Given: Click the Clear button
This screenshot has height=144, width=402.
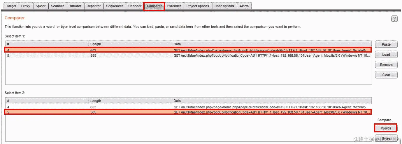Looking at the screenshot, I should tap(386, 75).
